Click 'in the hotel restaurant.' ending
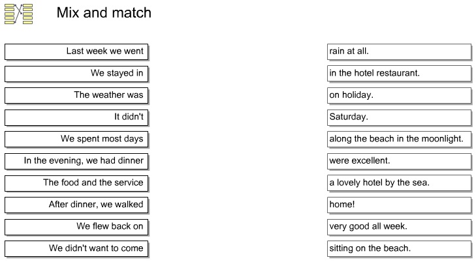This screenshot has width=476, height=264. [398, 73]
